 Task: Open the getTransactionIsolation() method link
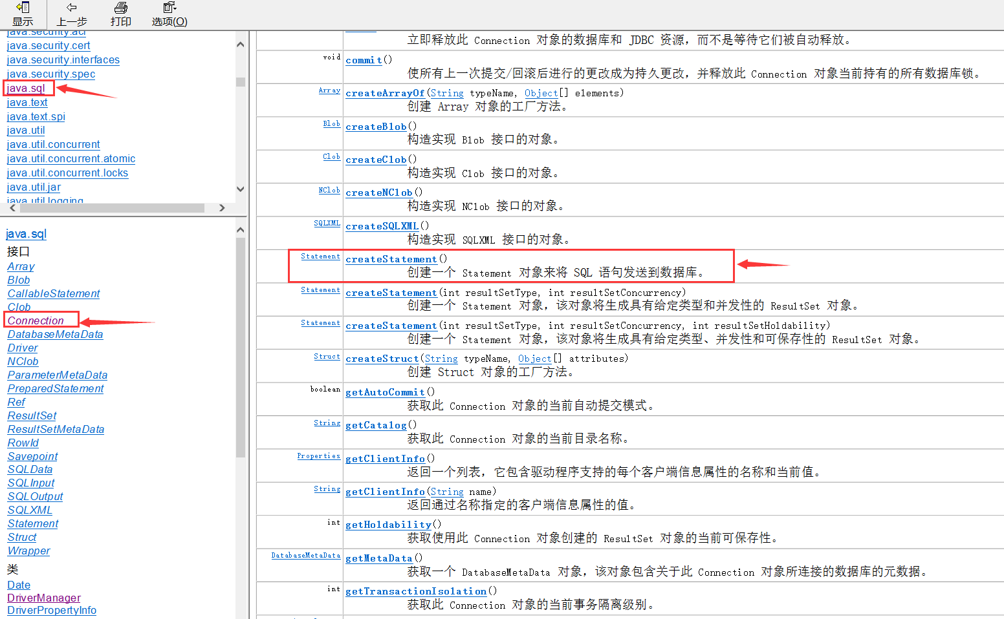[x=416, y=591]
